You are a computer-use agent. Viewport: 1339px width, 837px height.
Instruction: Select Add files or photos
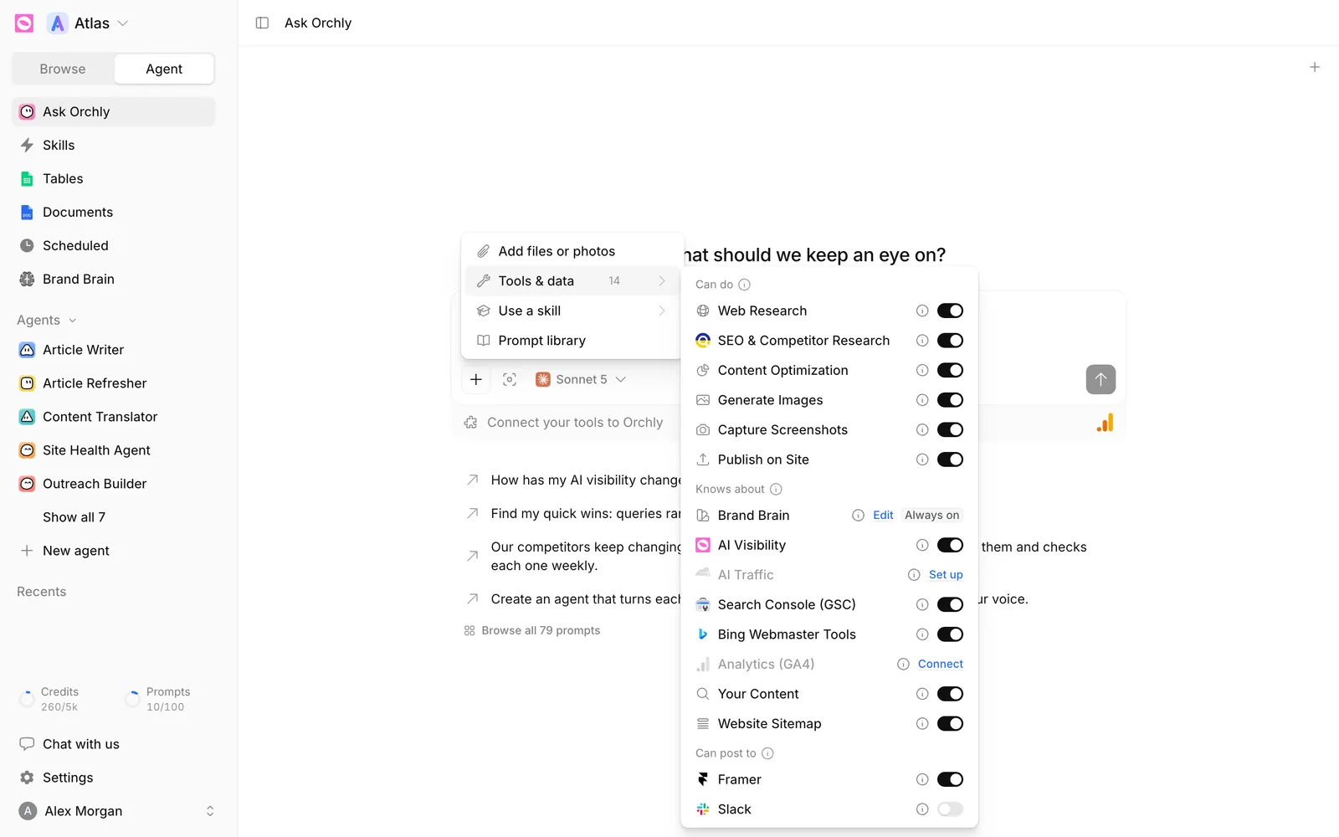click(x=572, y=251)
